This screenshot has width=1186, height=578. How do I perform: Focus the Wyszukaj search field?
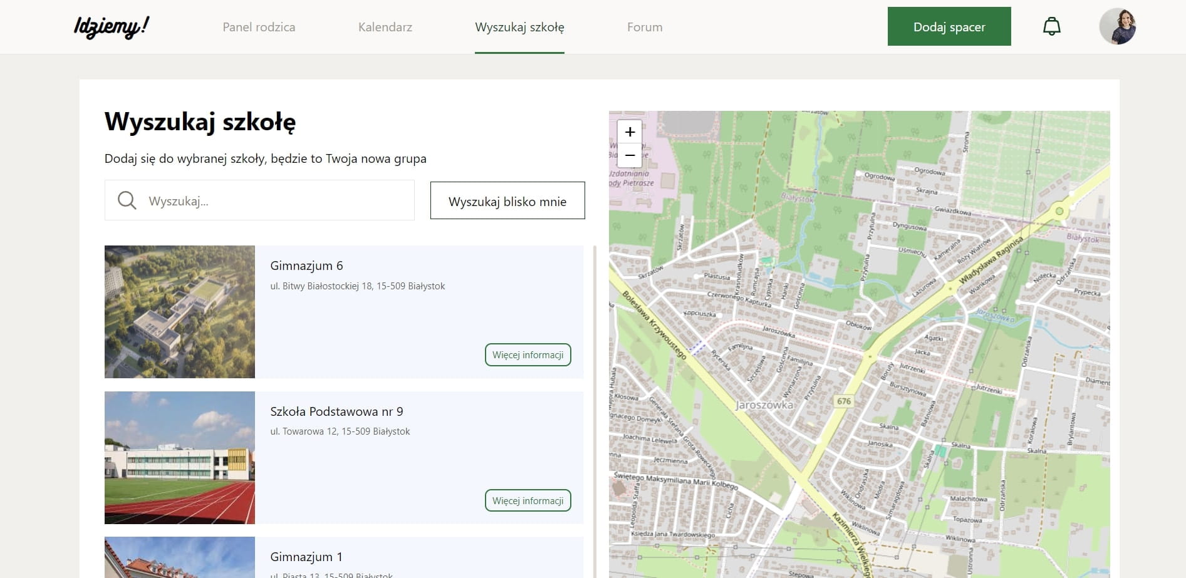[x=276, y=201]
